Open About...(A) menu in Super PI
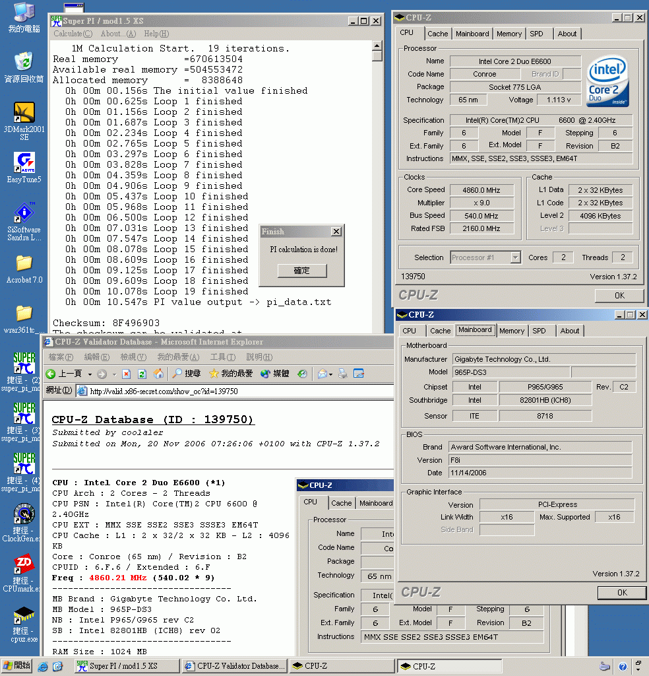649x676 pixels. coord(118,34)
